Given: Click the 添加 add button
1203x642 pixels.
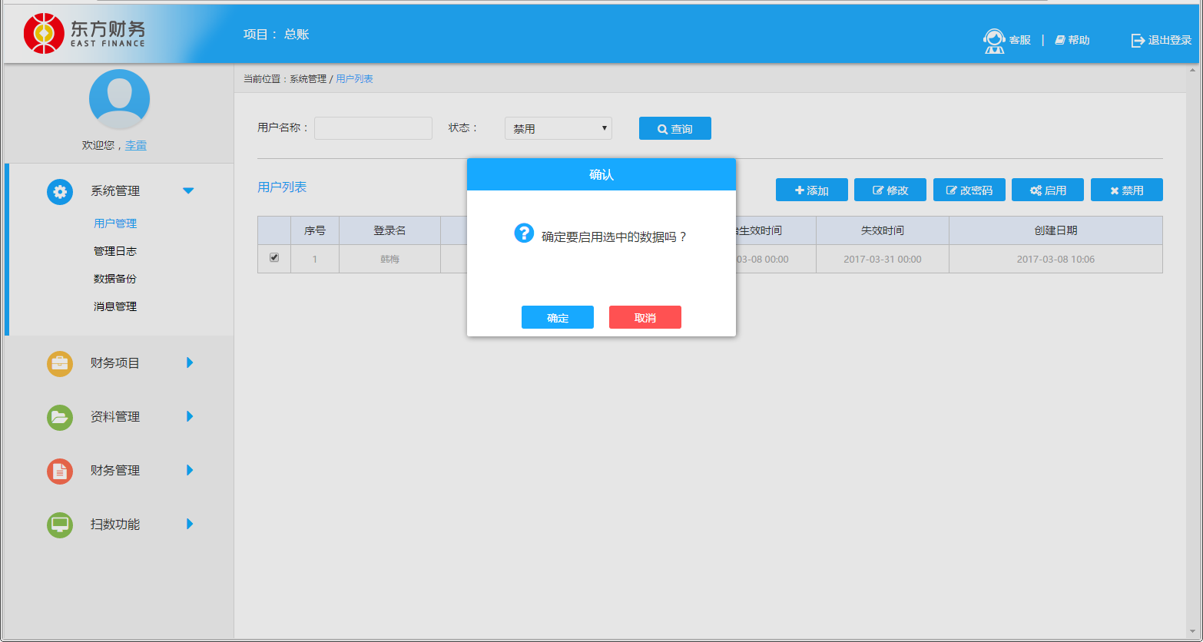Looking at the screenshot, I should click(812, 190).
